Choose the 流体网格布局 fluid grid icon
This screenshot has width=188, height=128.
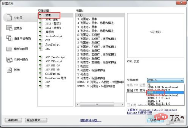coord(9,38)
